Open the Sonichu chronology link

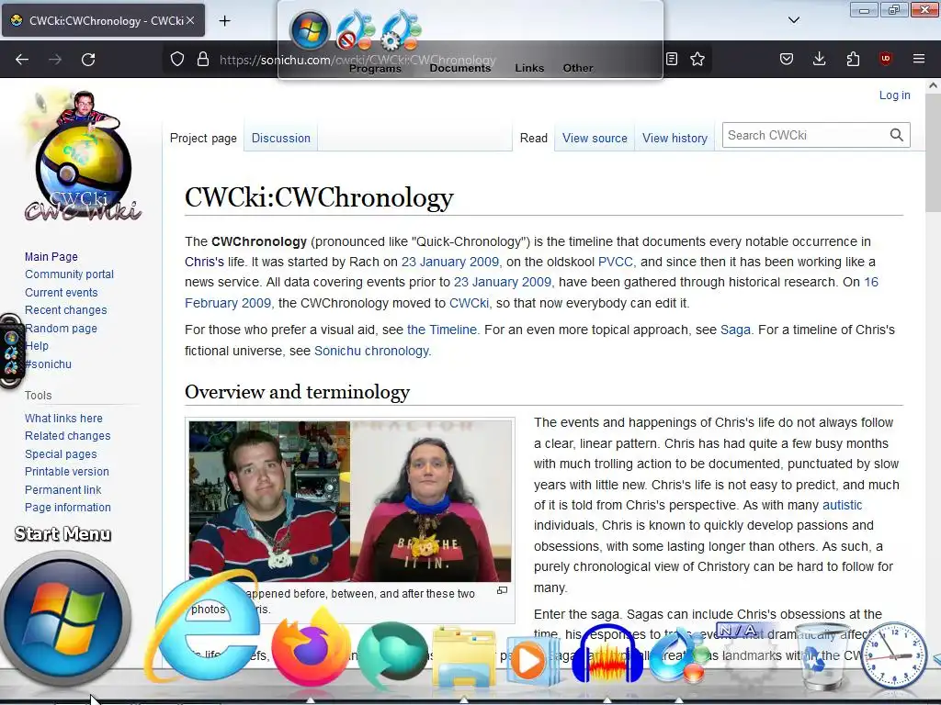click(372, 351)
